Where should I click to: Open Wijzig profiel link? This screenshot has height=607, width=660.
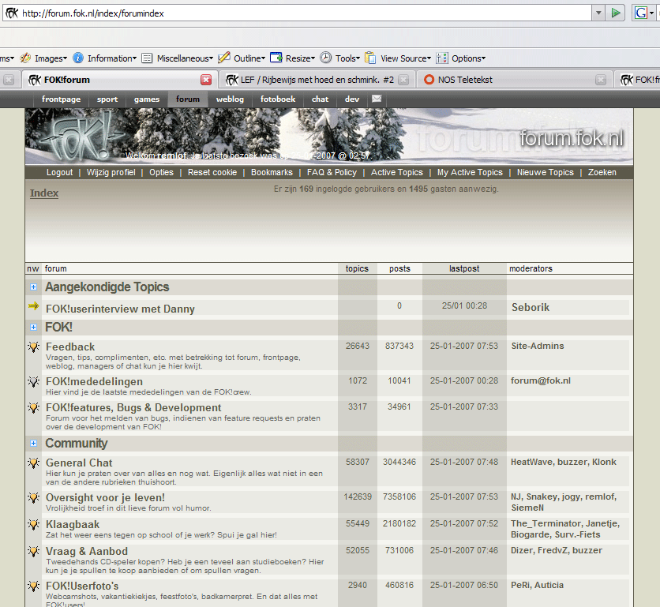tap(111, 173)
